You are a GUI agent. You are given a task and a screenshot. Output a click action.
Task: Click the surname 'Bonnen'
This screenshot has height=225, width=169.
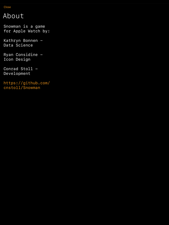pos(30,40)
